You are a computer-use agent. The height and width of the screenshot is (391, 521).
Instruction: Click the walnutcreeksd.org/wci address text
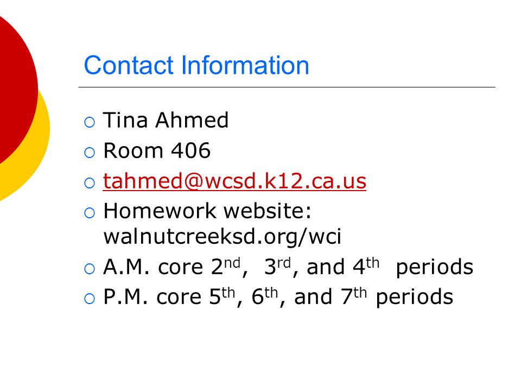(223, 237)
